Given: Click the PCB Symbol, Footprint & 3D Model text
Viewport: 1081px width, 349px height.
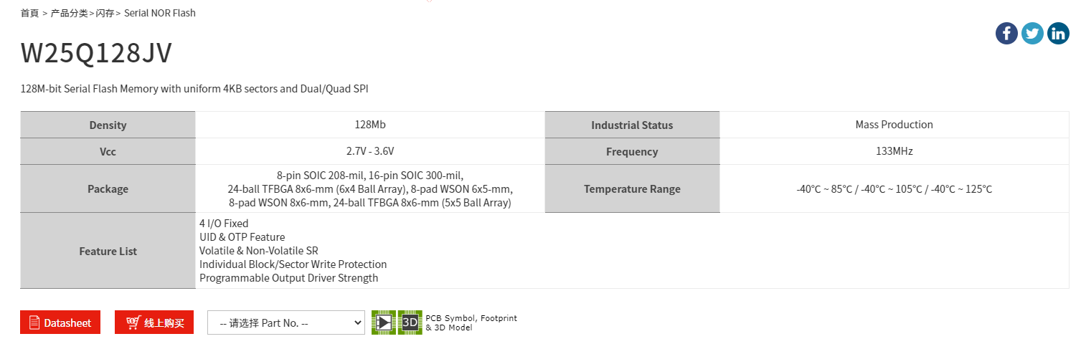Looking at the screenshot, I should tap(471, 322).
